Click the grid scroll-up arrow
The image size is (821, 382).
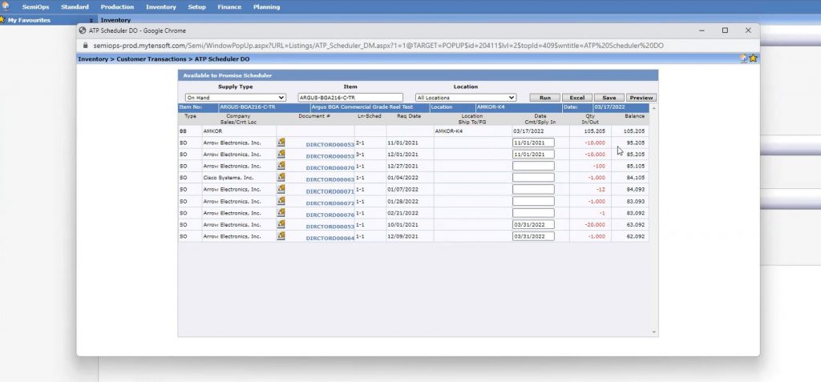pos(653,108)
